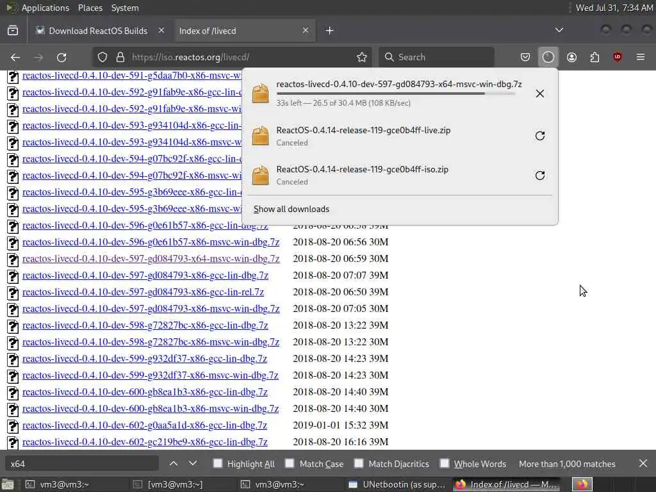Open the Applications menu
The width and height of the screenshot is (656, 492).
point(45,8)
